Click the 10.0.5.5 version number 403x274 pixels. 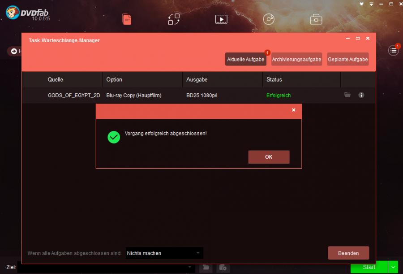point(41,18)
